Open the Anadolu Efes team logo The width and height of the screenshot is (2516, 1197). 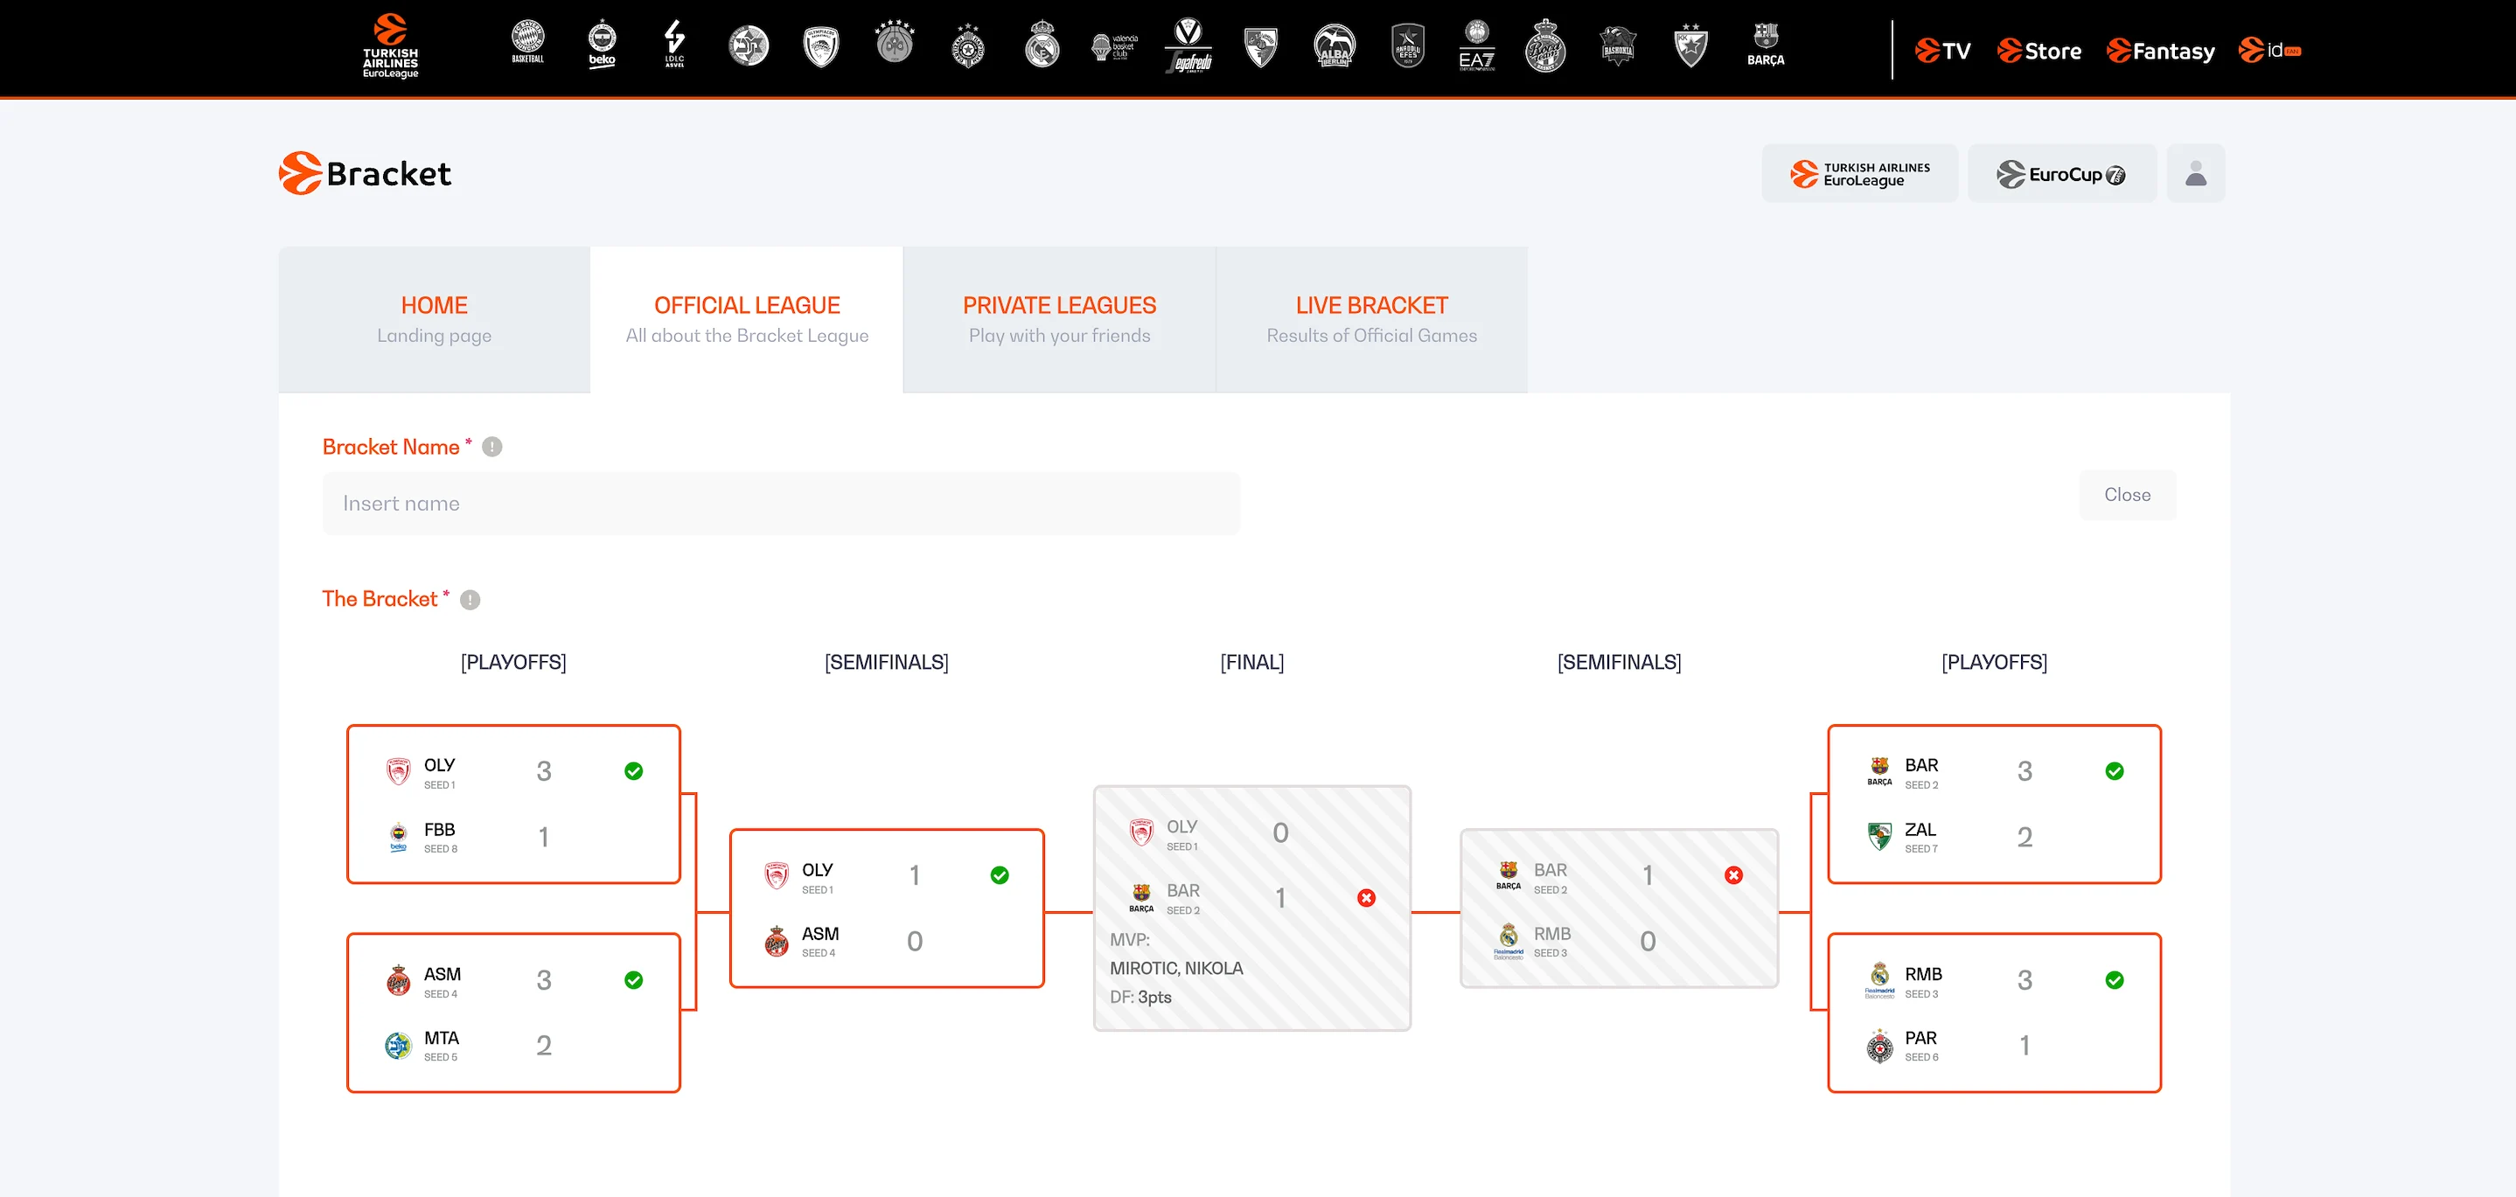click(x=1407, y=45)
